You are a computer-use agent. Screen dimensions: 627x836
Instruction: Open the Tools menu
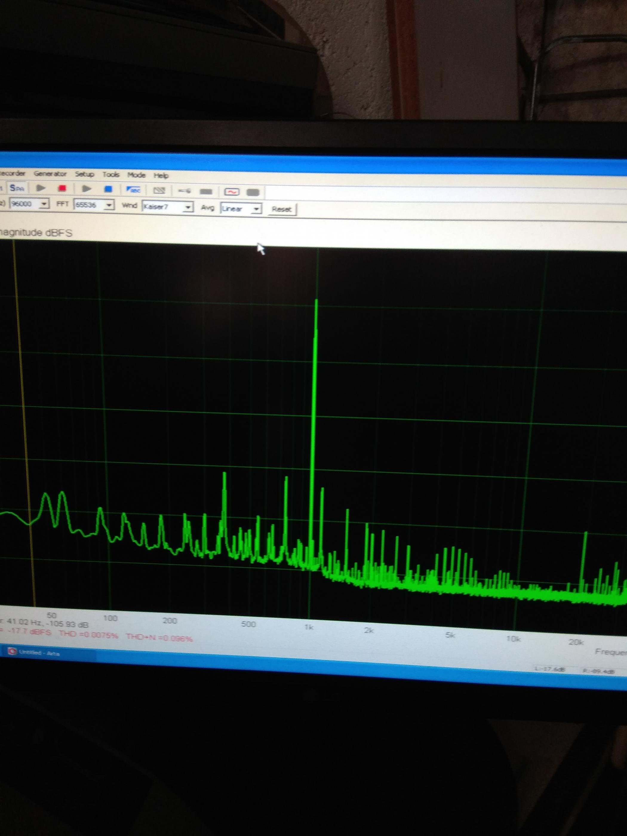[x=111, y=175]
